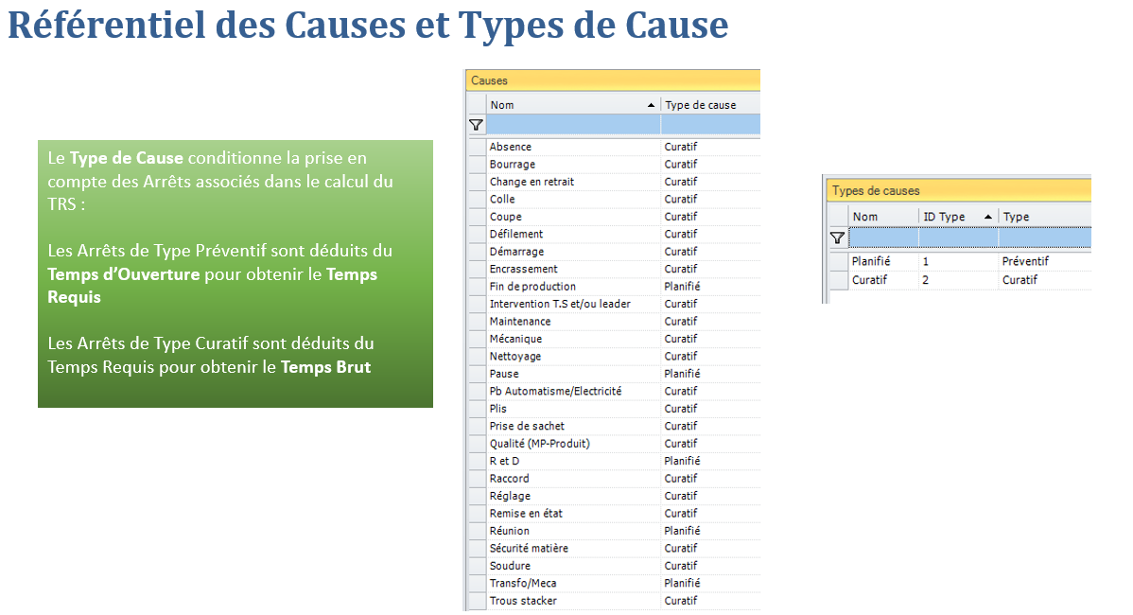Click the filter icon in the Causes grid
This screenshot has height=615, width=1133.
(477, 125)
